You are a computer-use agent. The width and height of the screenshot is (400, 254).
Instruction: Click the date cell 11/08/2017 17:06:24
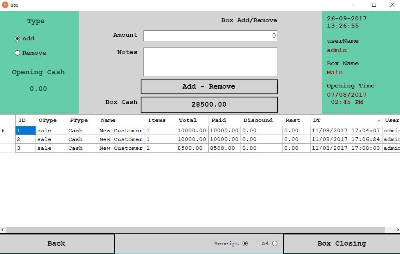(x=346, y=139)
